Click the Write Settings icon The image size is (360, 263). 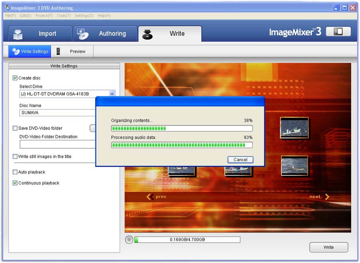pyautogui.click(x=16, y=51)
